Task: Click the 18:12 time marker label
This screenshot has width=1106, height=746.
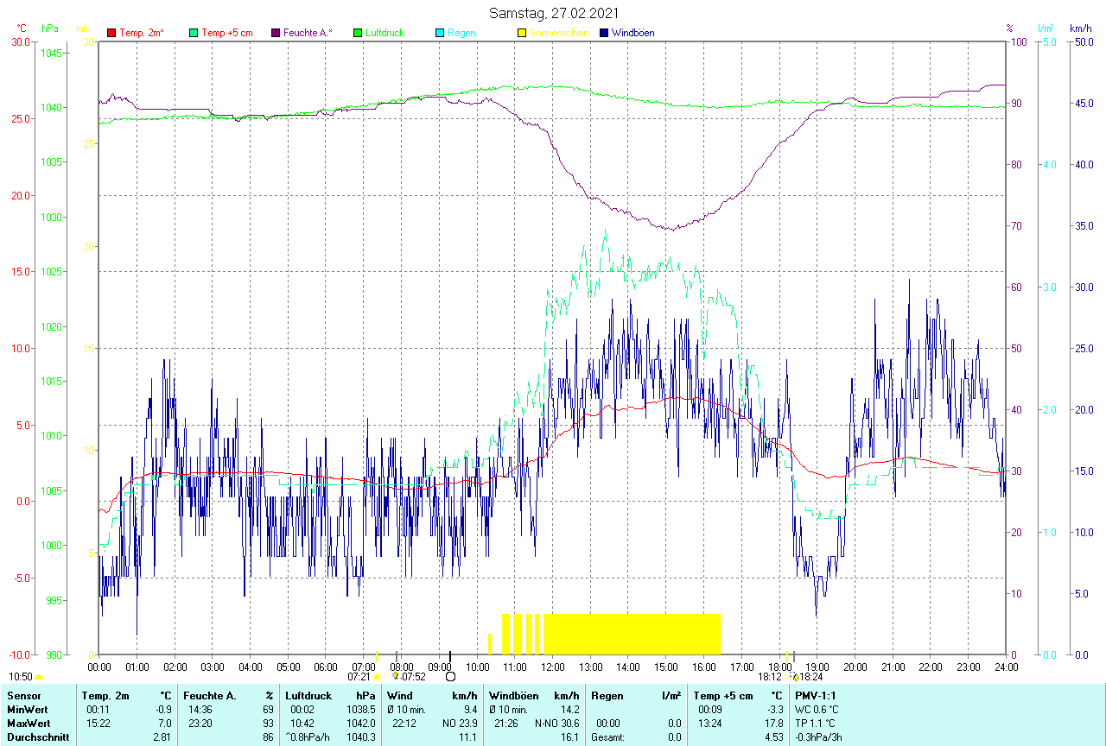Action: click(x=770, y=677)
